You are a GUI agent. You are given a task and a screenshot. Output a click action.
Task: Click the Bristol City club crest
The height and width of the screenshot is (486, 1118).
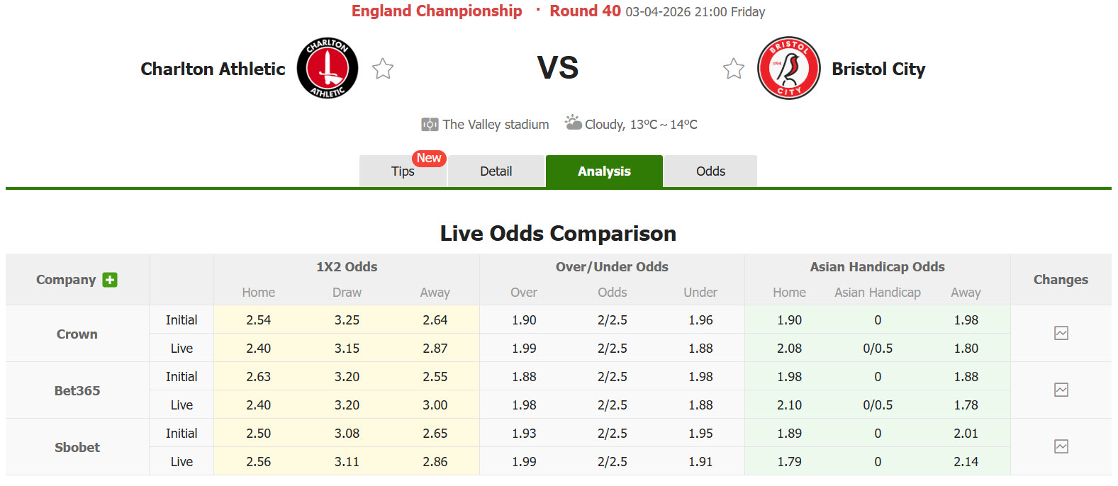pos(788,68)
